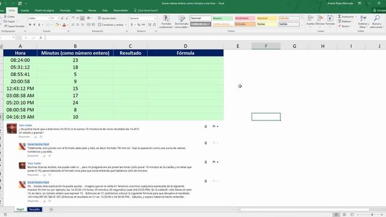This screenshot has width=386, height=217.
Task: Align text right in Alineación group
Action: pos(83,25)
